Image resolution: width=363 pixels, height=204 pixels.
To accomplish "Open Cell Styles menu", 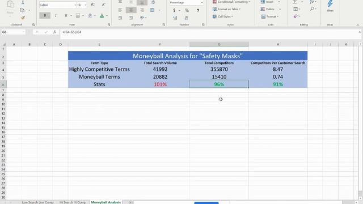I will tap(223, 16).
